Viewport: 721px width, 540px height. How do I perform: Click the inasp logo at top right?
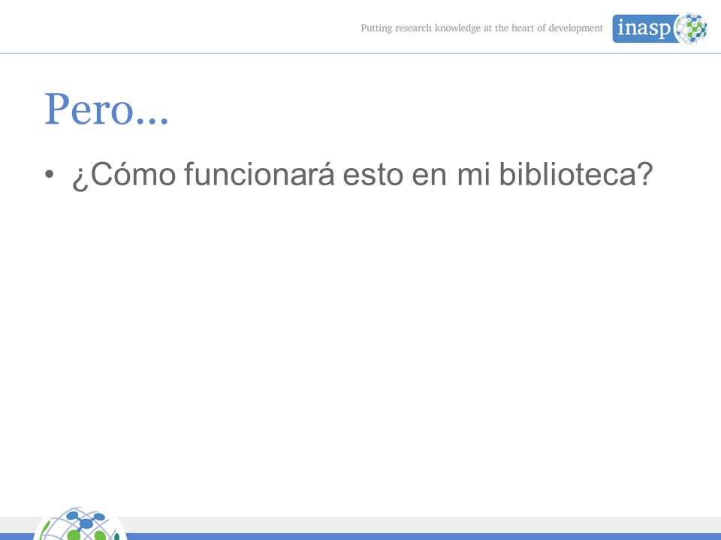pos(660,28)
